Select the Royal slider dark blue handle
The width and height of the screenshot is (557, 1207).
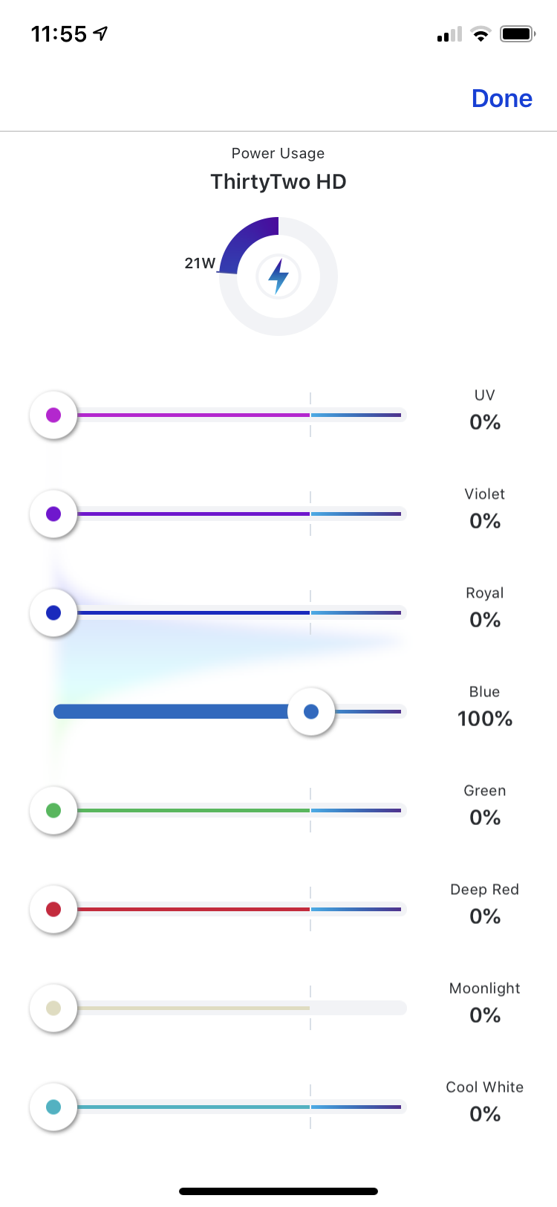[53, 612]
